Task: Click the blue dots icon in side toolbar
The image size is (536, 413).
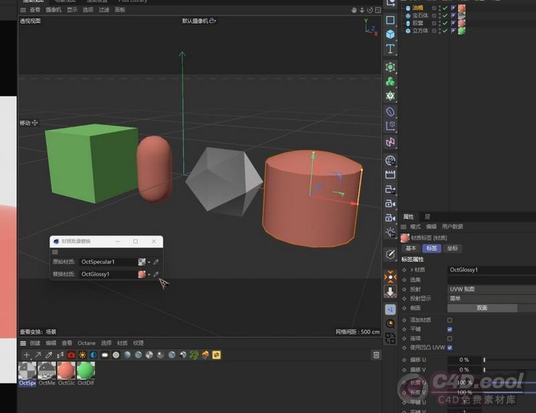Action: (x=390, y=309)
